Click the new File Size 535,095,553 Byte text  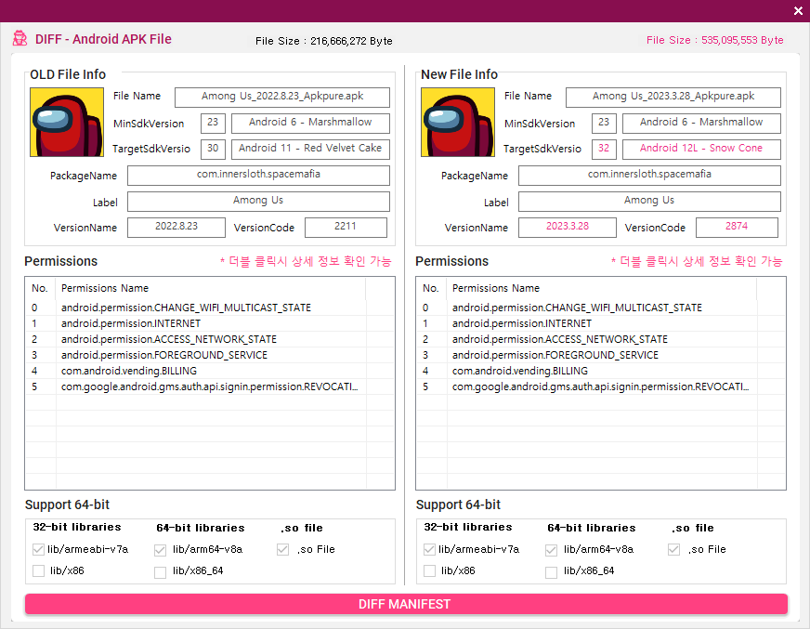(715, 40)
